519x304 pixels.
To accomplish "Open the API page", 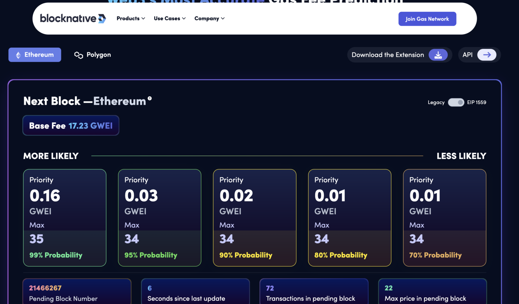I will 479,54.
